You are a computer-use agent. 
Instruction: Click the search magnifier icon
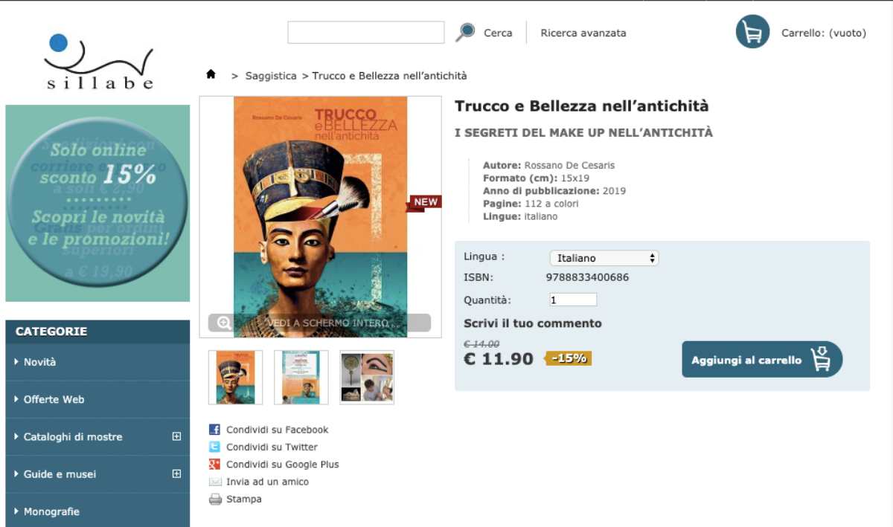pyautogui.click(x=466, y=32)
